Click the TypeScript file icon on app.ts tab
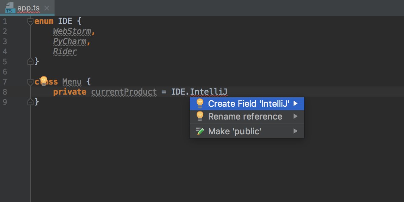404x202 pixels. tap(10, 8)
